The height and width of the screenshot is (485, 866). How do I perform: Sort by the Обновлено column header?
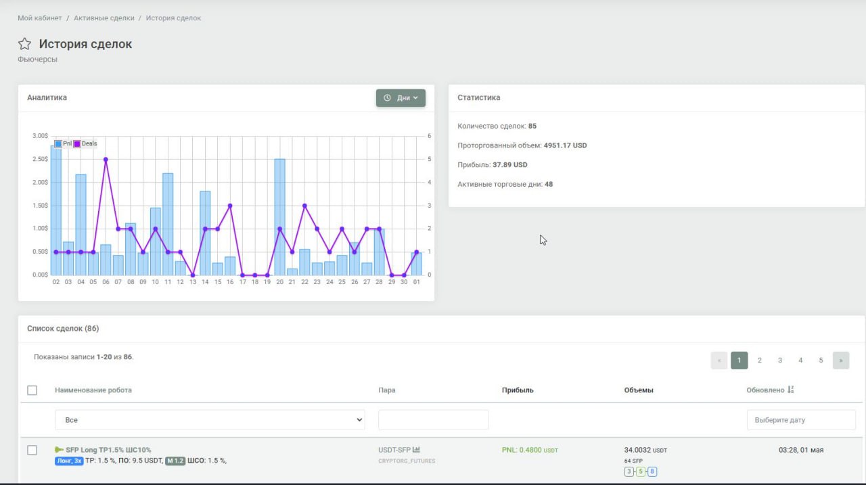pos(765,390)
